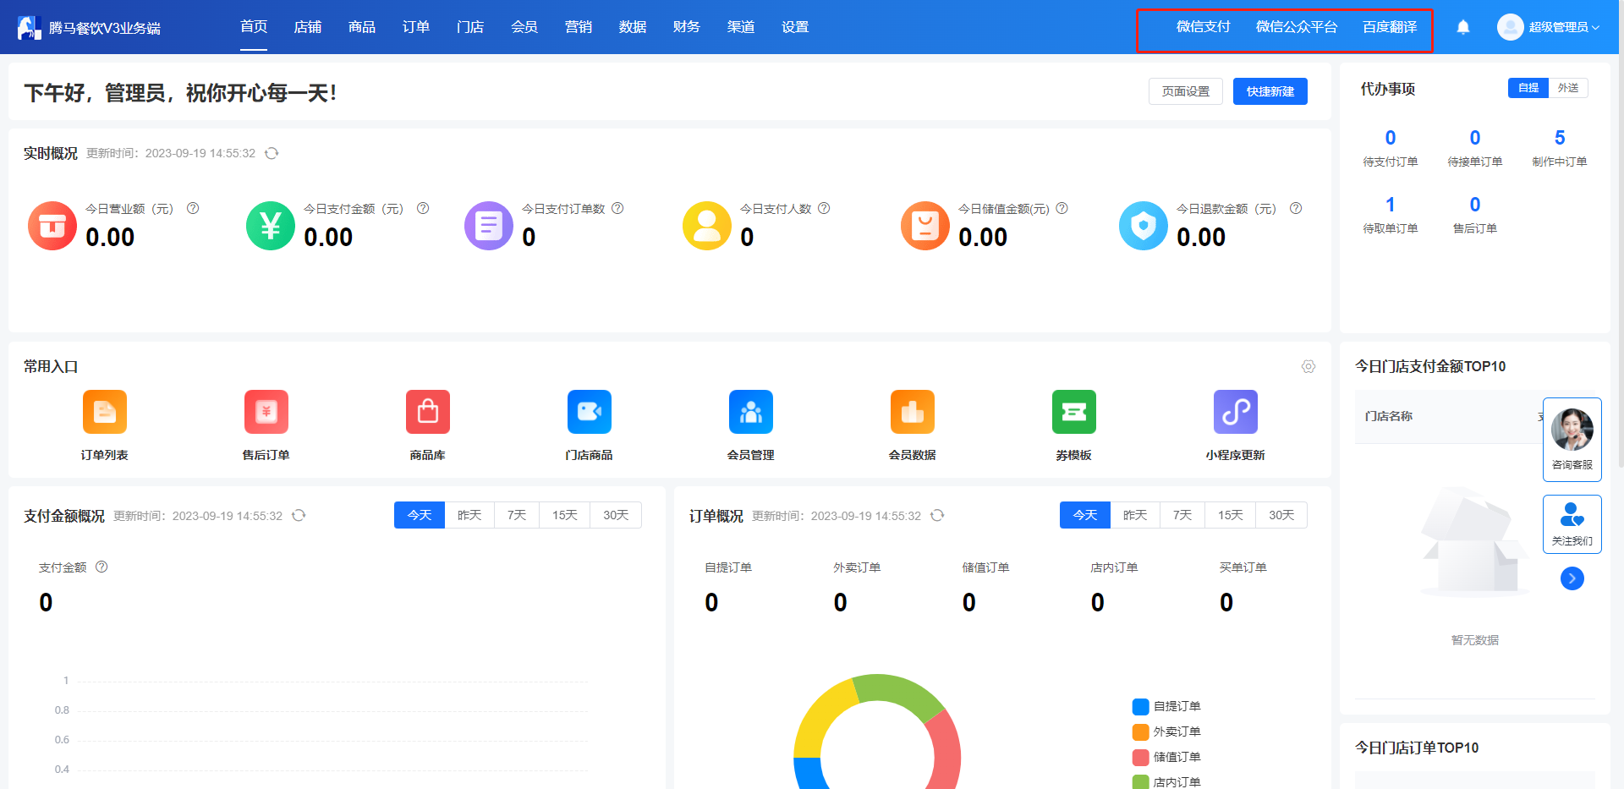Show help for 支付金额
The width and height of the screenshot is (1624, 789).
101,567
